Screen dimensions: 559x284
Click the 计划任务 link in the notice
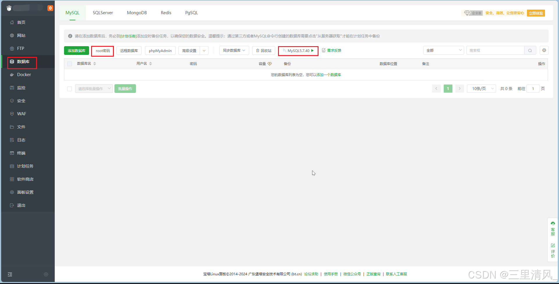click(x=128, y=36)
